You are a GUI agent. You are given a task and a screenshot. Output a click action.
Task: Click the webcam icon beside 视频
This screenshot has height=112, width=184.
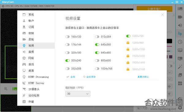coord(24,46)
